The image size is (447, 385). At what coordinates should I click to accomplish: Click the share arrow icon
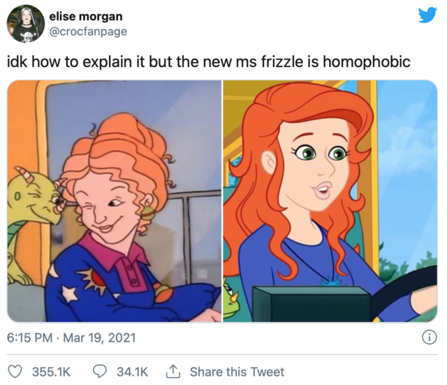coord(173,372)
